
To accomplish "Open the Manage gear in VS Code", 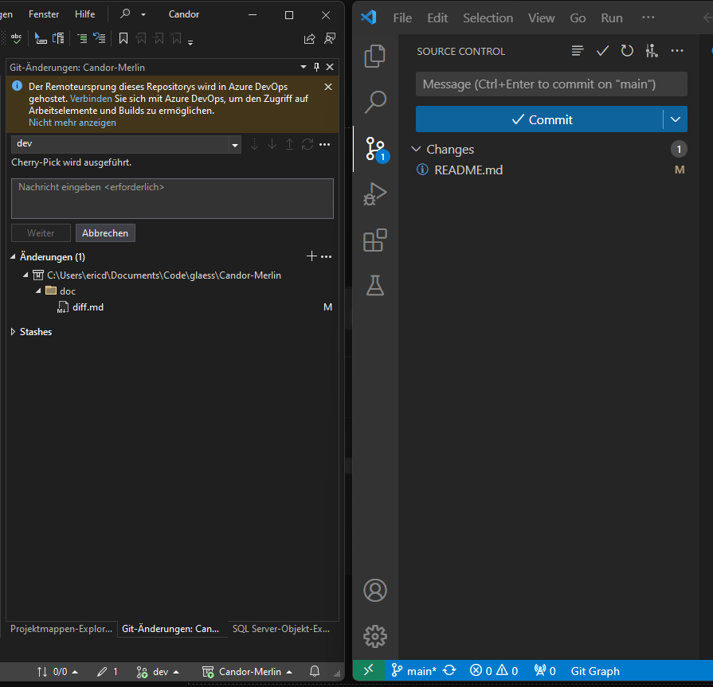I will click(x=375, y=636).
